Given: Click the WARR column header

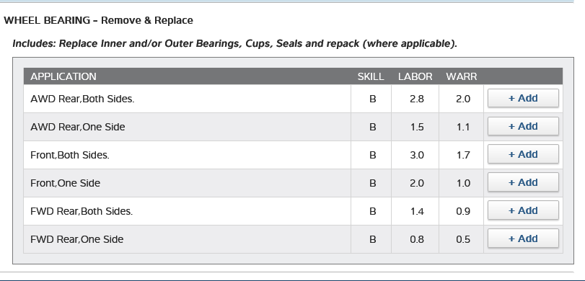Looking at the screenshot, I should tap(462, 76).
